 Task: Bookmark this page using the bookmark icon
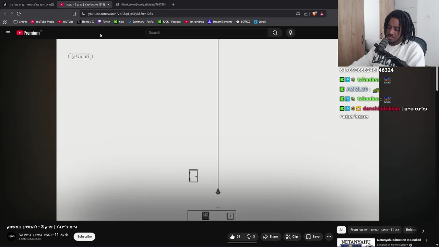click(x=74, y=14)
